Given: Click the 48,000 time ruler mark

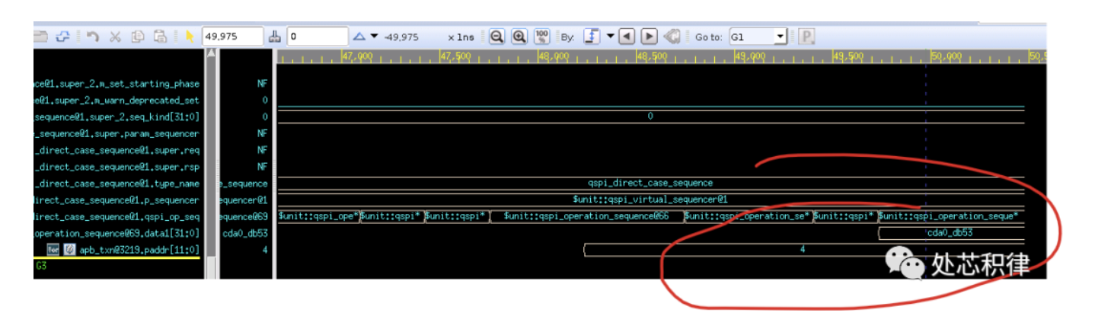Looking at the screenshot, I should (554, 56).
